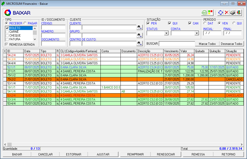
Task: Uncheck the BOLETO type checkbox
Action: [x=7, y=28]
